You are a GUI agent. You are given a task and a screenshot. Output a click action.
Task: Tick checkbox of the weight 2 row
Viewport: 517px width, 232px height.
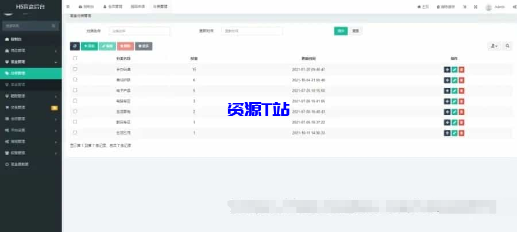pos(75,111)
